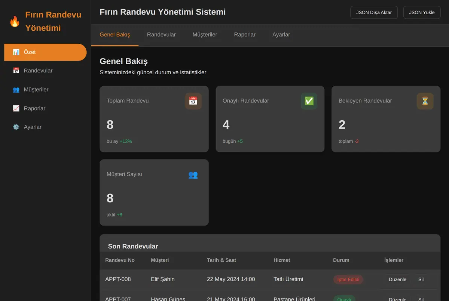The width and height of the screenshot is (449, 301).
Task: Select Özet in the sidebar
Action: click(45, 52)
